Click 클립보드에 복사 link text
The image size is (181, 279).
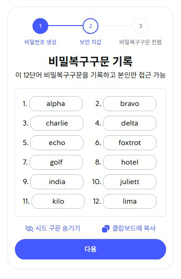[x=134, y=228]
